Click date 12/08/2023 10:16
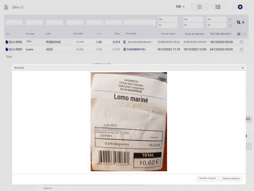This screenshot has width=254, height=191. [x=168, y=42]
